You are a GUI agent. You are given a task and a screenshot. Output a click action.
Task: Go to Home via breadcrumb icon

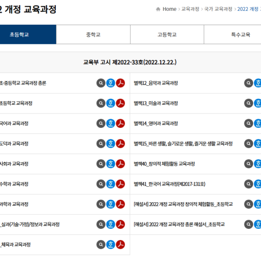(158, 9)
